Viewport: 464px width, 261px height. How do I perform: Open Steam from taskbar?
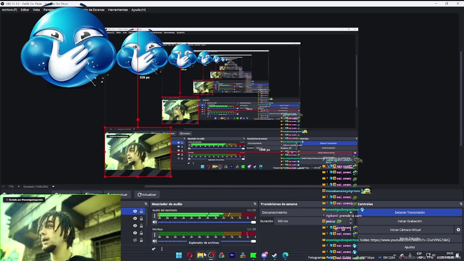tap(275, 256)
